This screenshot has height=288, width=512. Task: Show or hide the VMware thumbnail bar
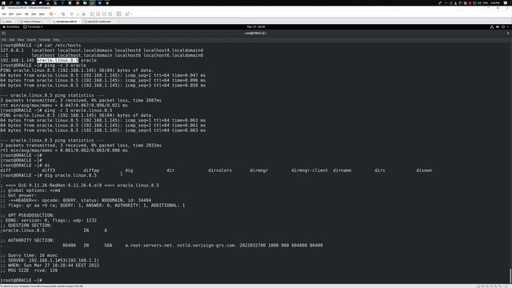[98, 14]
